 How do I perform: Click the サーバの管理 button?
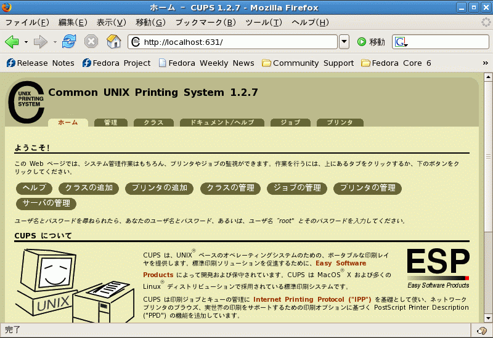point(46,203)
